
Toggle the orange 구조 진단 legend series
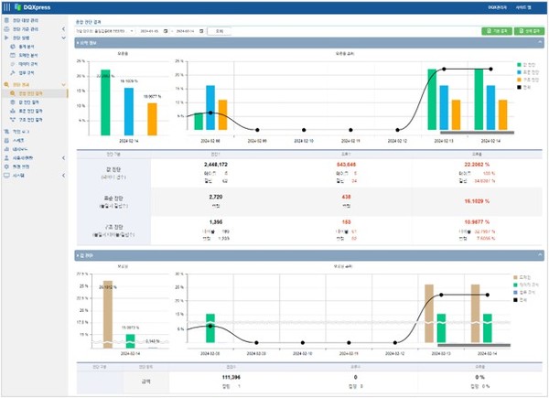pyautogui.click(x=519, y=80)
